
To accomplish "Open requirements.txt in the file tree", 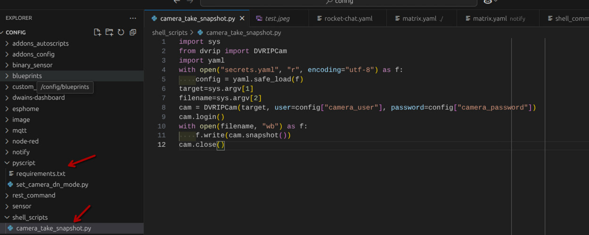I will pyautogui.click(x=41, y=173).
